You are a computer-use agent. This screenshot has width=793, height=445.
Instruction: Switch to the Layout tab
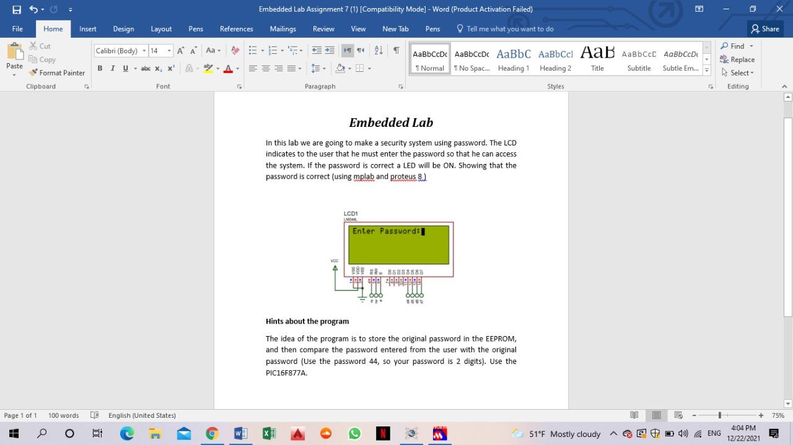161,28
